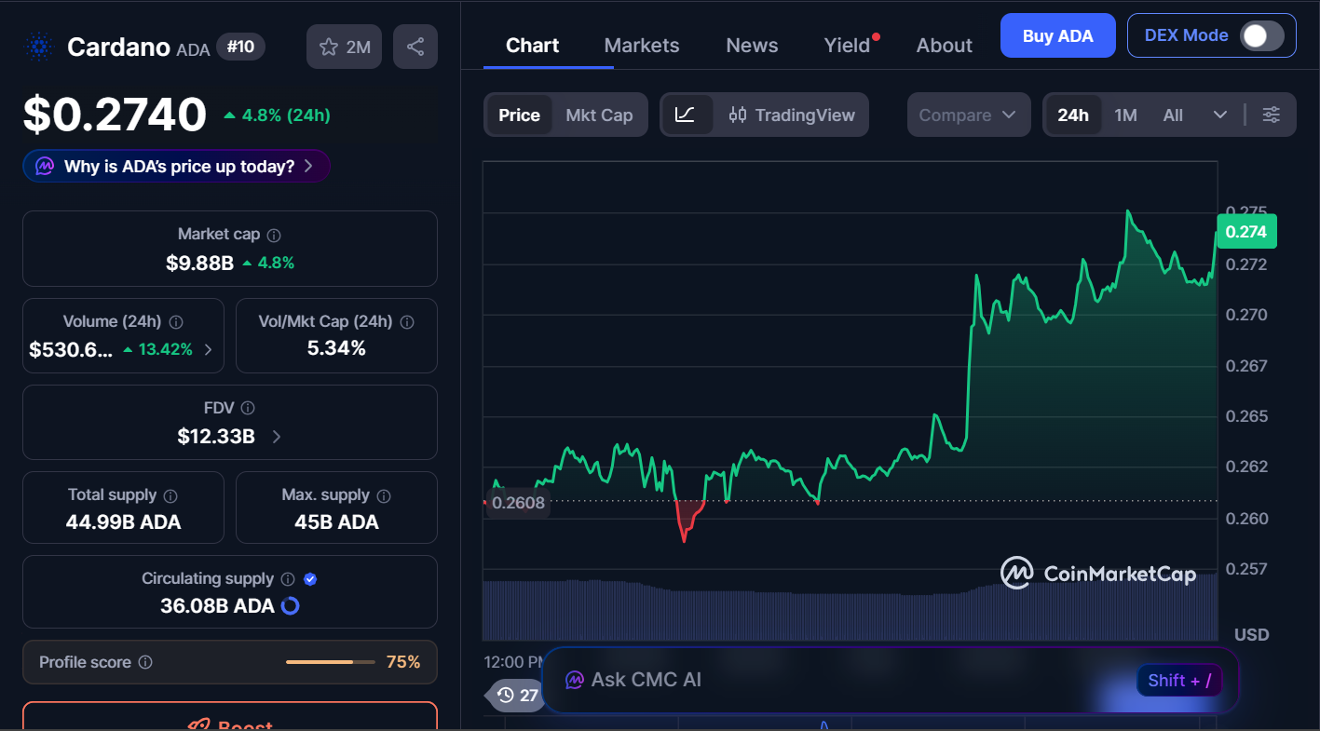Click the Ask CMC AI logo icon
Screen dimensions: 1320x731
(x=574, y=680)
